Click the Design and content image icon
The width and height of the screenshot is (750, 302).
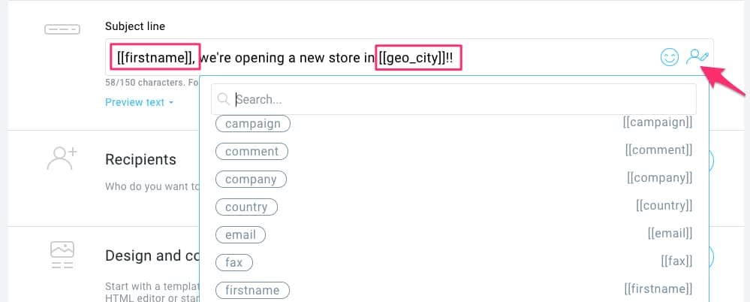click(x=62, y=255)
